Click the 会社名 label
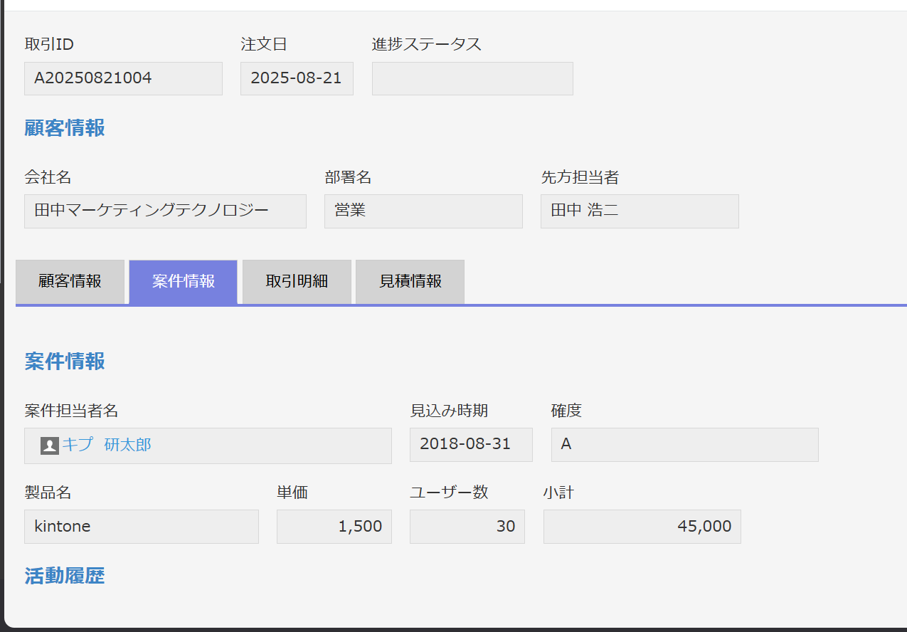 coord(48,177)
